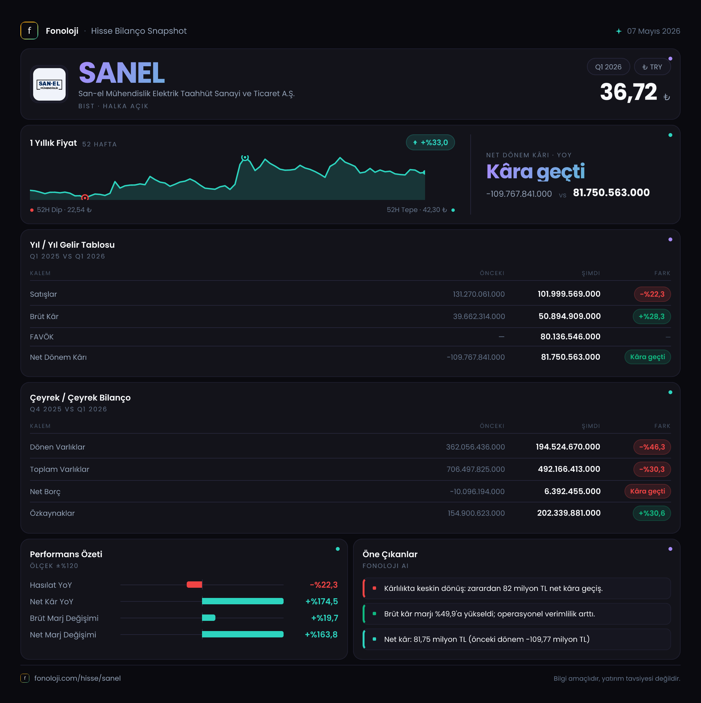Click the red dot beside 52H Dip label

[x=32, y=210]
